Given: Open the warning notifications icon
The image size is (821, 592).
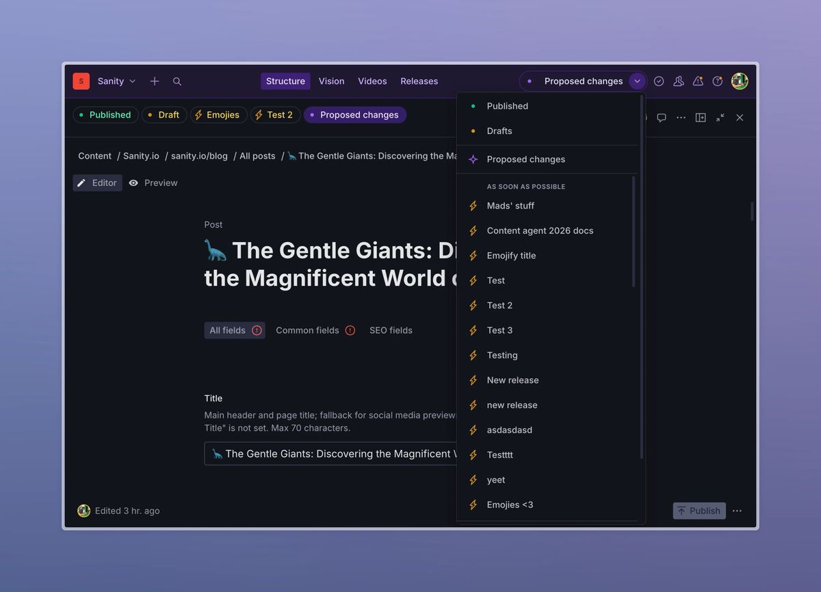Looking at the screenshot, I should [698, 81].
